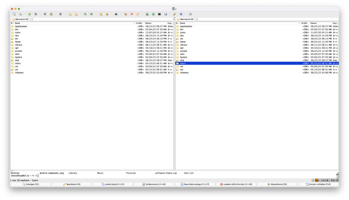Sort right panel by Größe column header
Image resolution: width=349 pixels, height=200 pixels.
304,23
